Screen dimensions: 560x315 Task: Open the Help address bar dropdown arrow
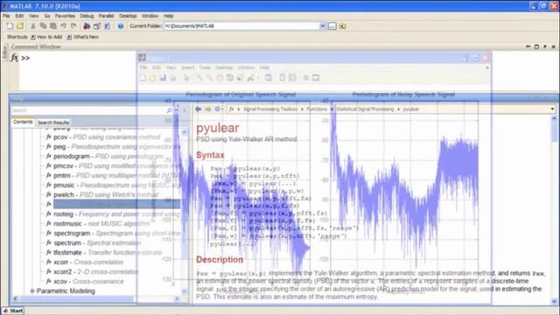552,109
